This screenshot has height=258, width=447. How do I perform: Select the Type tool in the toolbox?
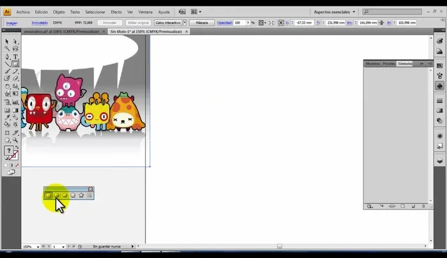(x=15, y=56)
